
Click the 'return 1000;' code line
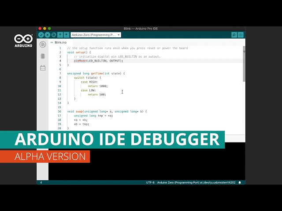[98, 86]
